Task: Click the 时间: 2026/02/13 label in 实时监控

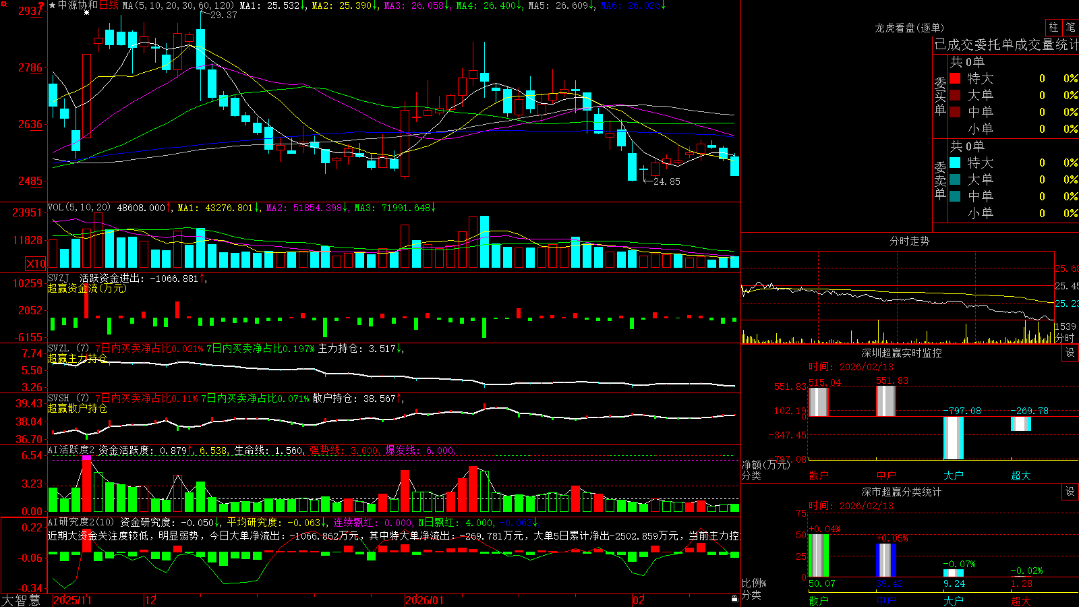Action: coord(851,367)
